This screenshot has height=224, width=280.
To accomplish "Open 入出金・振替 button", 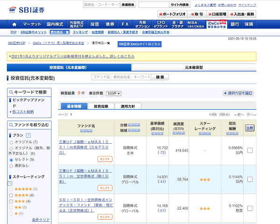I will click(x=242, y=14).
